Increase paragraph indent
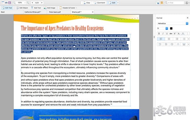The height and width of the screenshot is (120, 190). click(166, 44)
